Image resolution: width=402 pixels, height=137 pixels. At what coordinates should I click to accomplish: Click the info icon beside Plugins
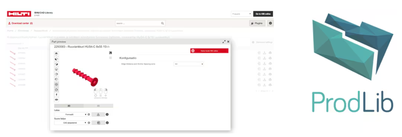(x=270, y=23)
